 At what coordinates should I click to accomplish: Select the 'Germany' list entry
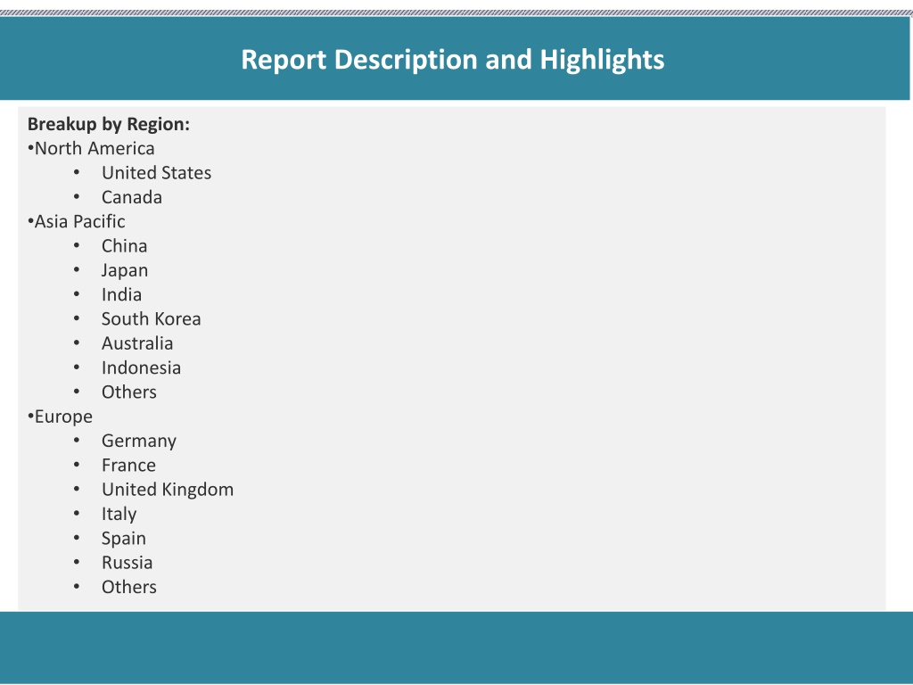pyautogui.click(x=138, y=441)
